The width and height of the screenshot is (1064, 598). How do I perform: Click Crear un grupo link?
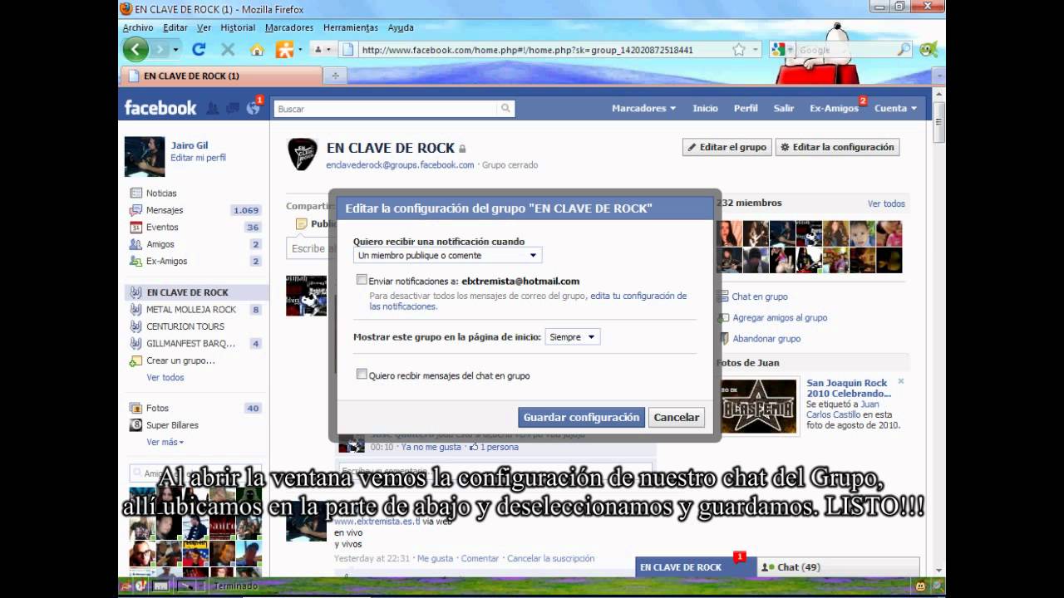coord(180,360)
